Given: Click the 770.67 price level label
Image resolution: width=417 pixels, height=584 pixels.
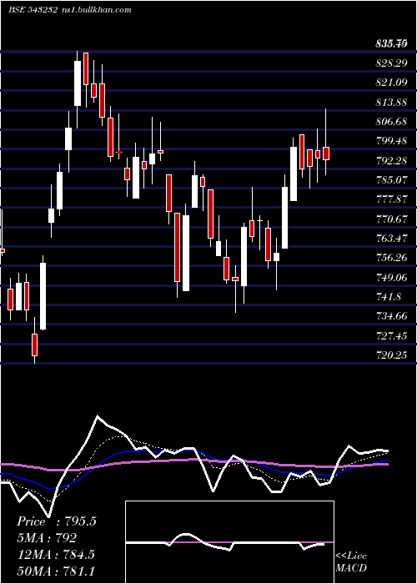Looking at the screenshot, I should 391,219.
